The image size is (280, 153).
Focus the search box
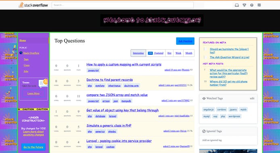[123, 5]
